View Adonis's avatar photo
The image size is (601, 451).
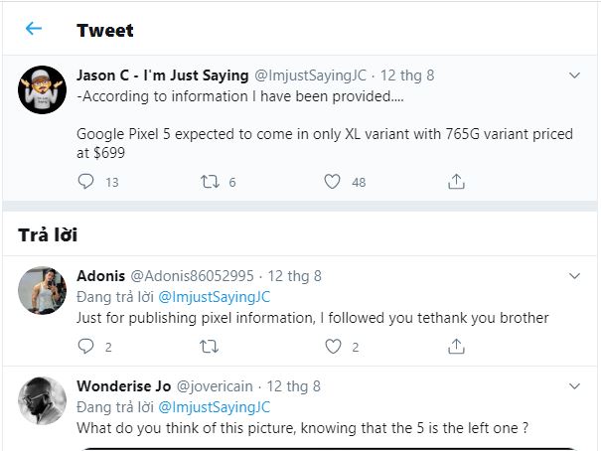(43, 290)
